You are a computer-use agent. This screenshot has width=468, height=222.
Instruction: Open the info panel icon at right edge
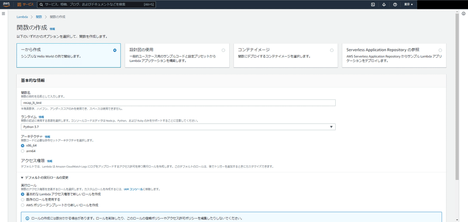point(464,13)
